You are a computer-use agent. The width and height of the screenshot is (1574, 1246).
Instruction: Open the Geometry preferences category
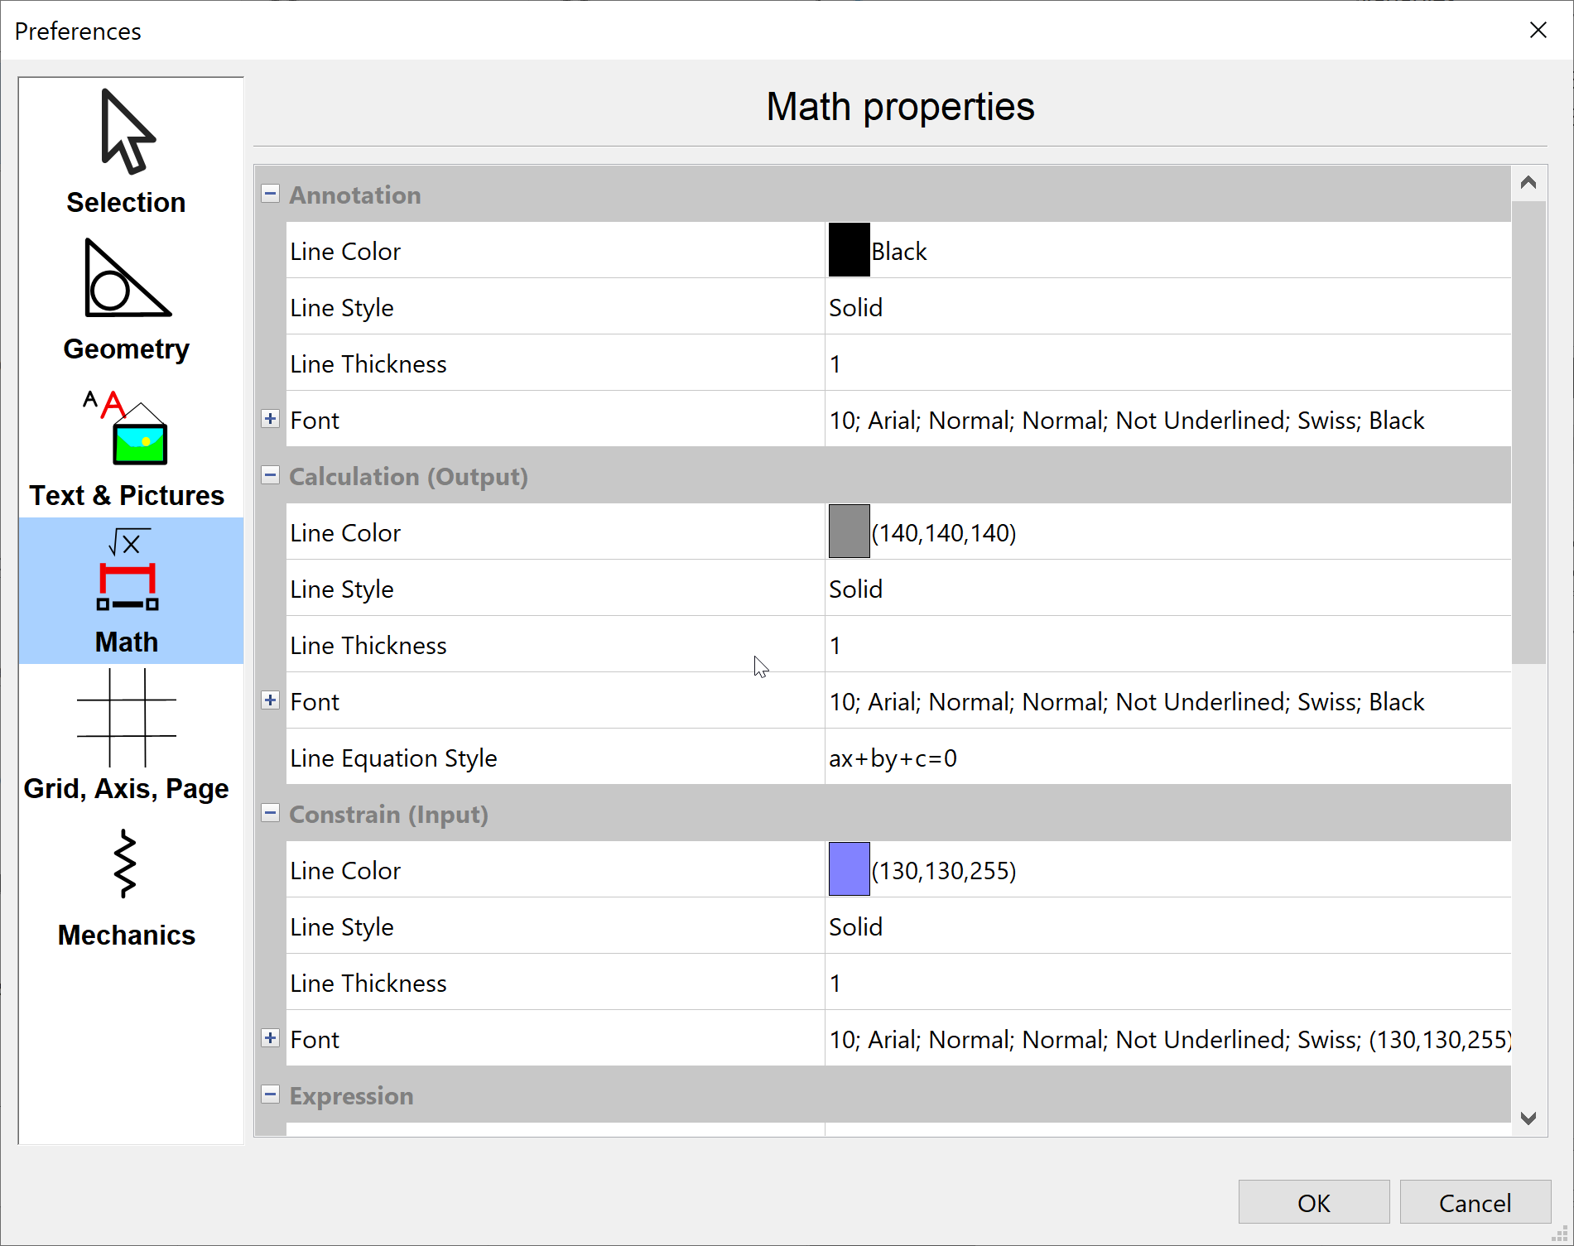[x=127, y=300]
